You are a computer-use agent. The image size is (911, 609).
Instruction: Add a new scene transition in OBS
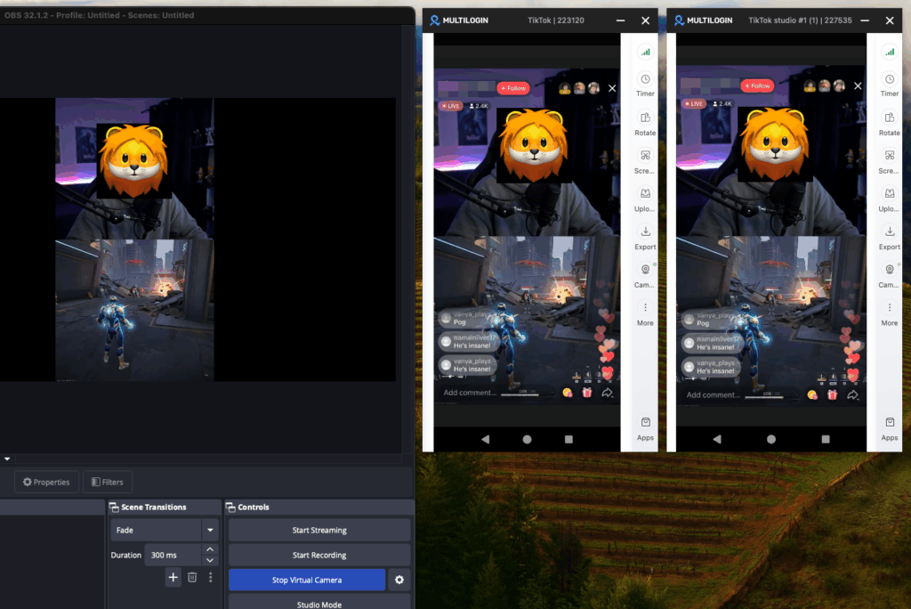173,577
